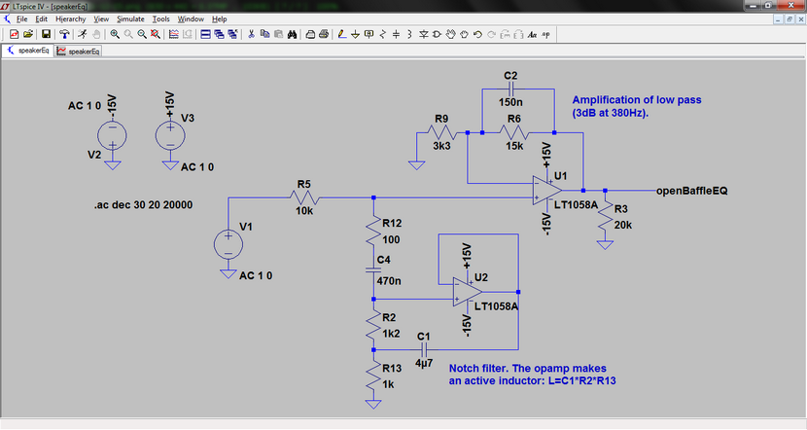807x430 pixels.
Task: Pick the Resistor placement tool
Action: pos(382,34)
